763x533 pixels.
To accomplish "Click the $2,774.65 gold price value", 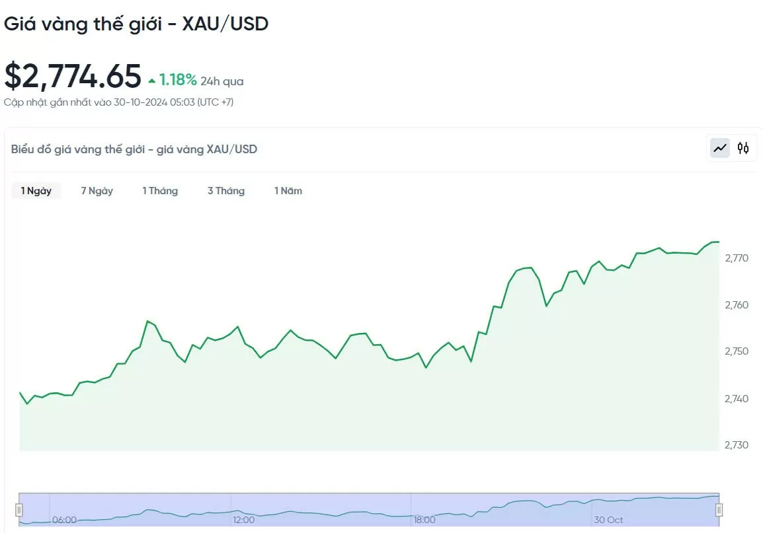I will click(x=73, y=76).
